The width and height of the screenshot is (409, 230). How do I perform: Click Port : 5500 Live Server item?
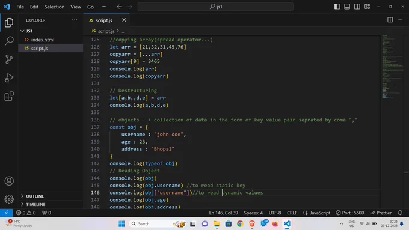click(x=350, y=213)
